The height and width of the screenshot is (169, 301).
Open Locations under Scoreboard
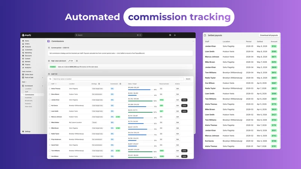pos(28,89)
